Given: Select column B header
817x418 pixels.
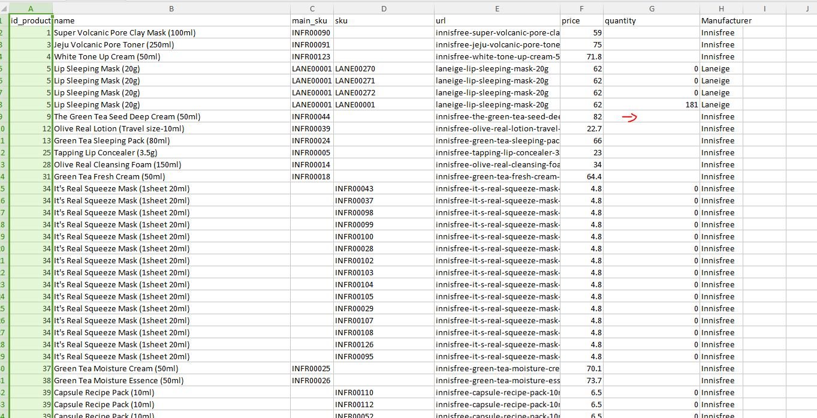Looking at the screenshot, I should [171, 8].
